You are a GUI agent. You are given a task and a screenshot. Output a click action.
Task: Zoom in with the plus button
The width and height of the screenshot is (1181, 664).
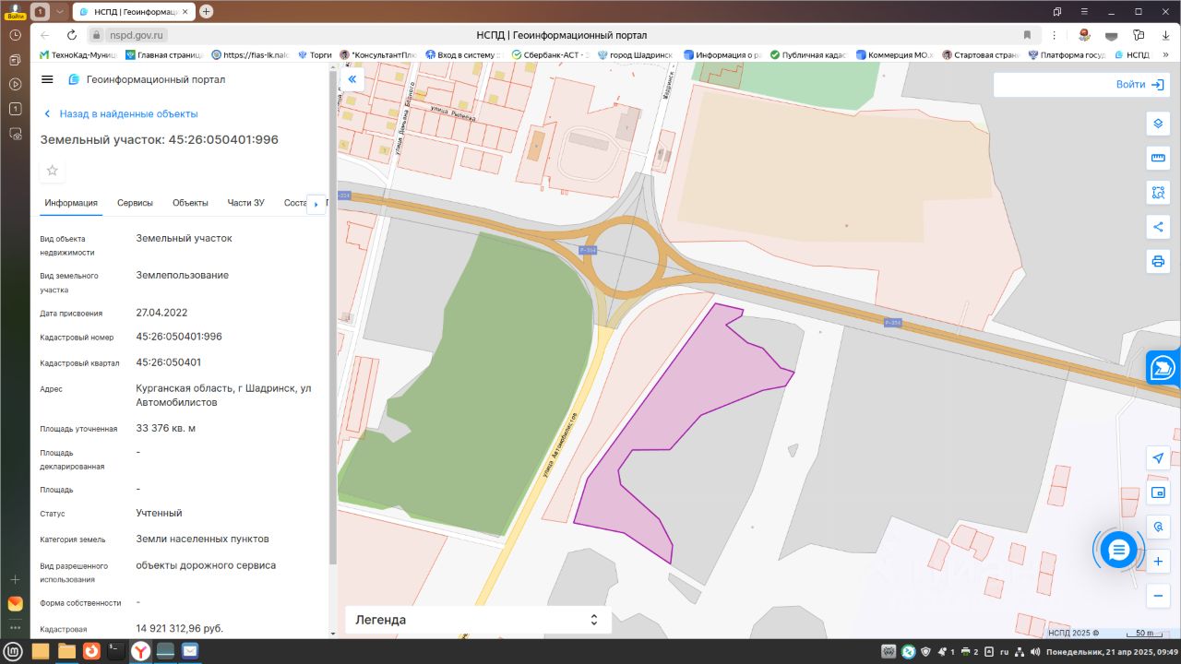point(1158,561)
